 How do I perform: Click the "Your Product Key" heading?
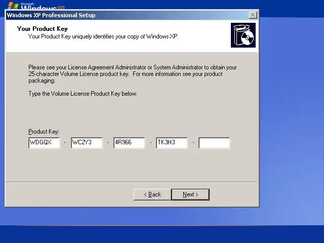[43, 29]
